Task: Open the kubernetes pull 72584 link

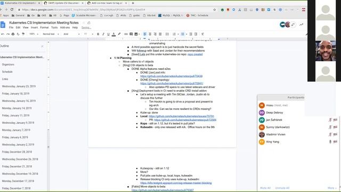Action: coord(185,120)
